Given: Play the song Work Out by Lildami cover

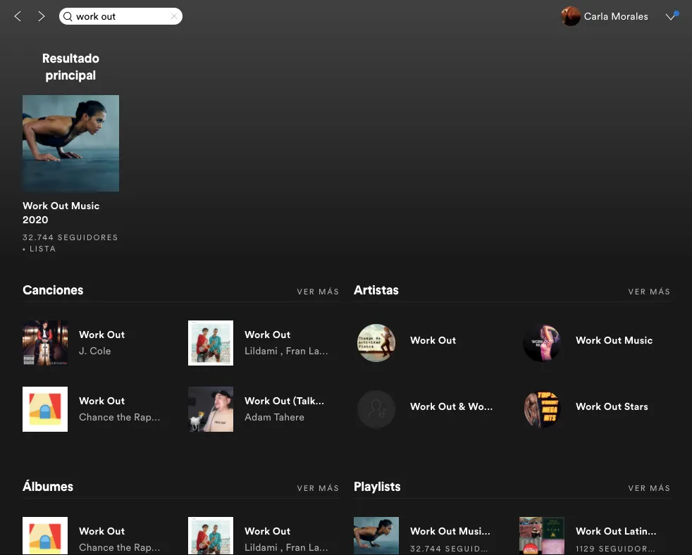Looking at the screenshot, I should tap(211, 343).
